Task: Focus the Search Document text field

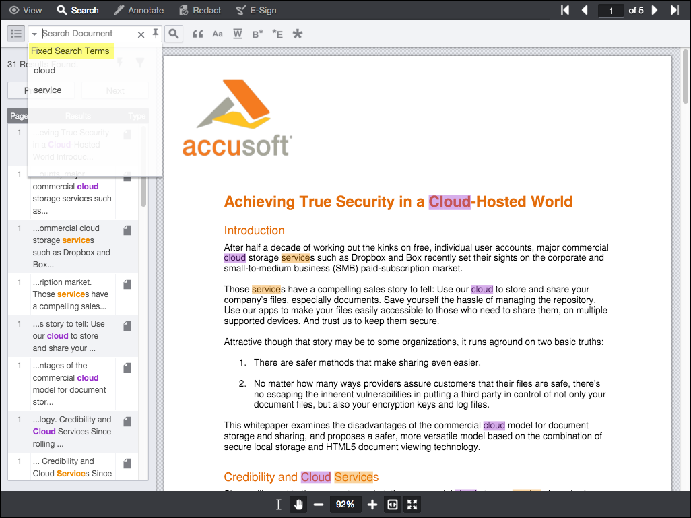Action: click(88, 34)
